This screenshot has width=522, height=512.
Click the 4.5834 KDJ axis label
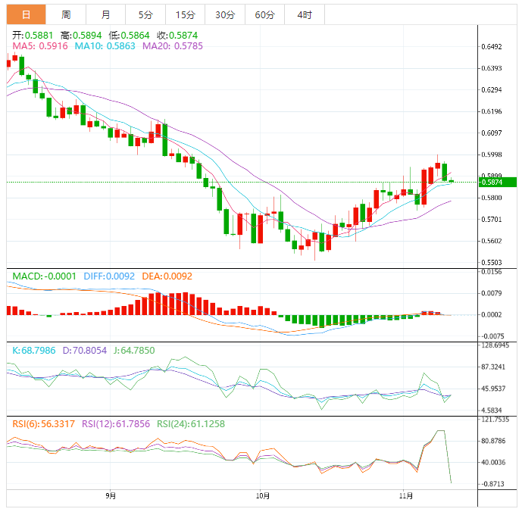coord(492,411)
